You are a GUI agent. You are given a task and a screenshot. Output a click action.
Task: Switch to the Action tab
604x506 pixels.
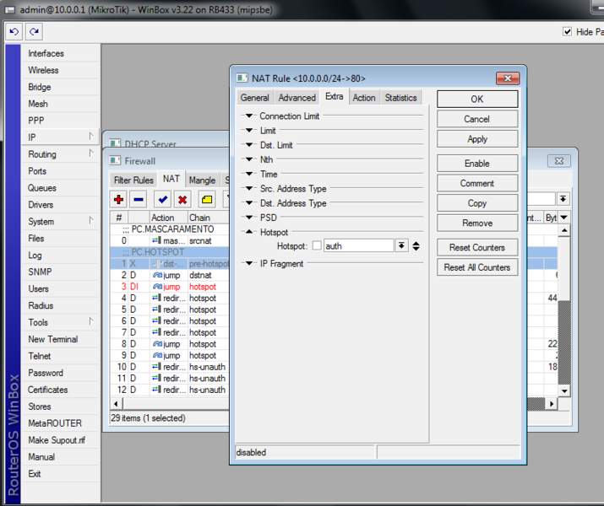(x=364, y=98)
